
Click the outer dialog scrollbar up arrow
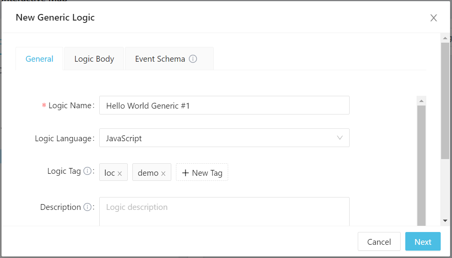click(445, 38)
